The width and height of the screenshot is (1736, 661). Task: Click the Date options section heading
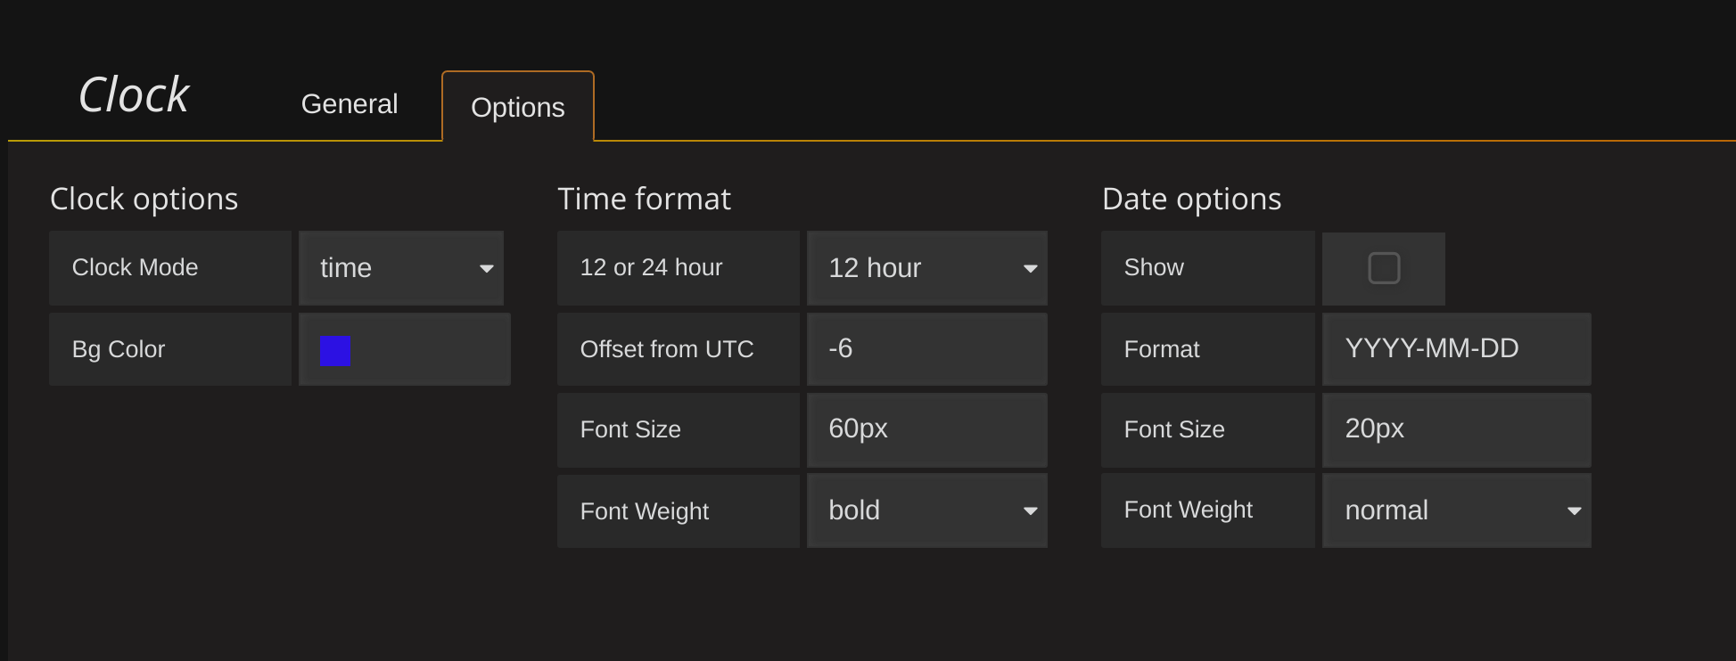[1191, 199]
